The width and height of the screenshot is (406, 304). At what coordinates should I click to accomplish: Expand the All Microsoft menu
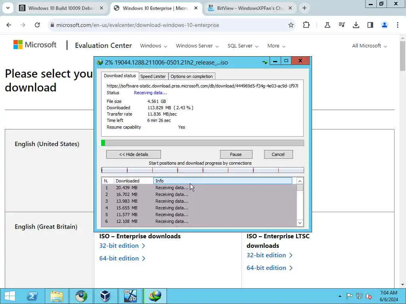[x=370, y=46]
